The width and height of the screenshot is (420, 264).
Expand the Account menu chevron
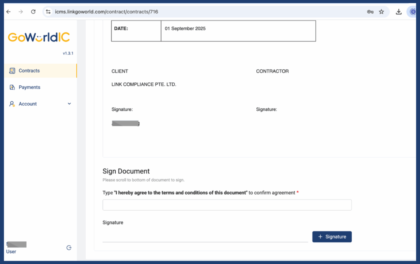coord(69,104)
